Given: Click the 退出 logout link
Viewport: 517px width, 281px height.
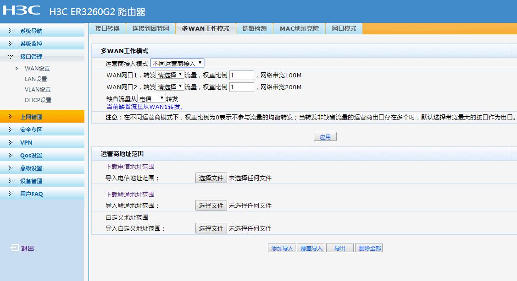Looking at the screenshot, I should pos(28,249).
